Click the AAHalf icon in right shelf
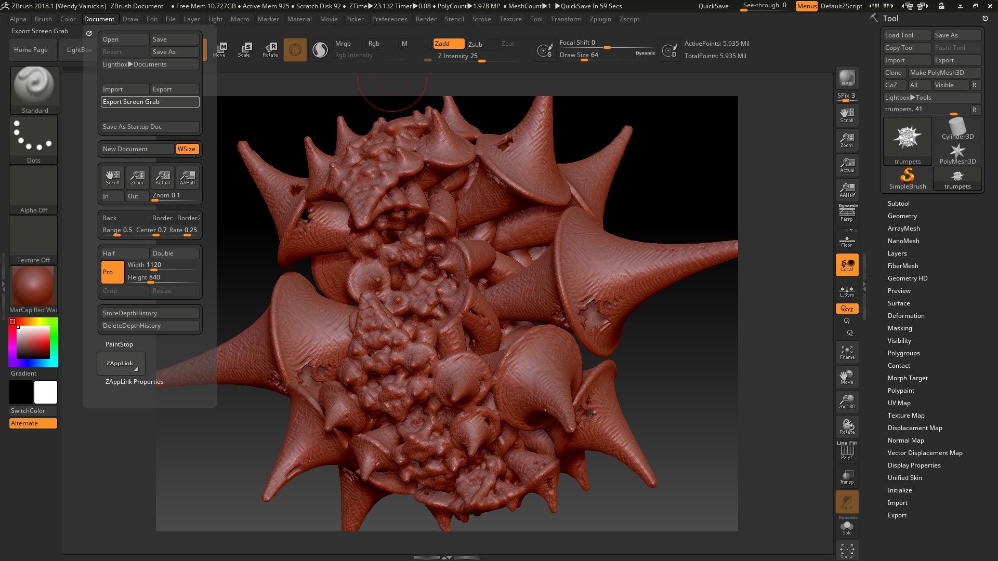Screen dimensions: 998x561 click(847, 190)
